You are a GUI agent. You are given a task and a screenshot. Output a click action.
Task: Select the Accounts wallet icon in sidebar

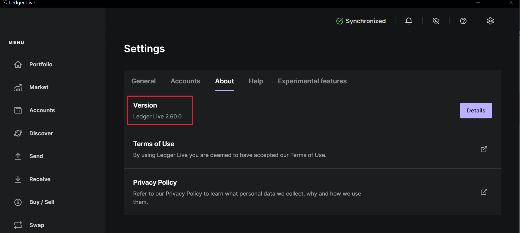(x=18, y=110)
